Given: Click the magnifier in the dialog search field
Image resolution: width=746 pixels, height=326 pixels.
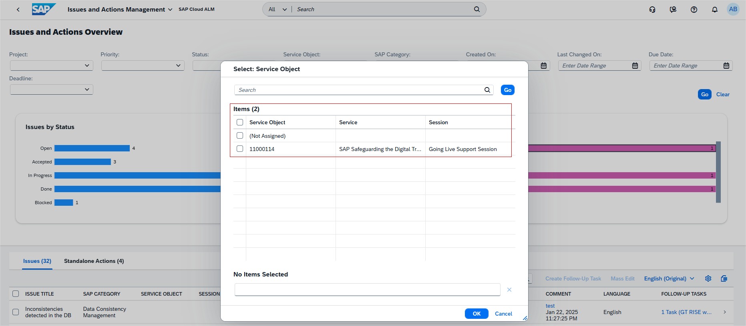Looking at the screenshot, I should (487, 90).
